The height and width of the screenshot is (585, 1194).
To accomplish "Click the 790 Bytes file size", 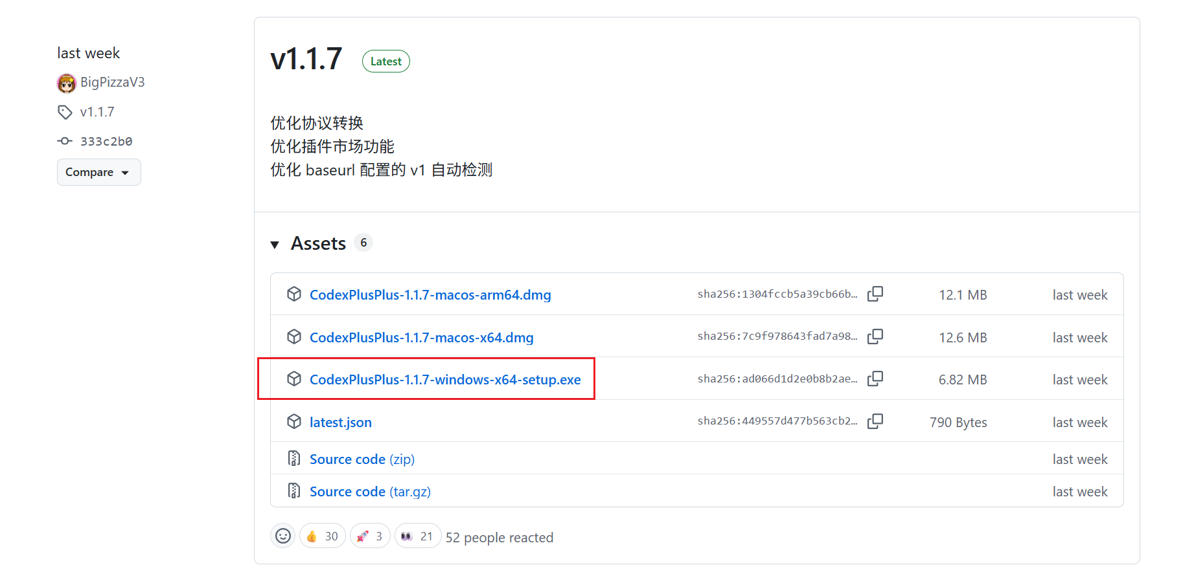I will click(958, 423).
